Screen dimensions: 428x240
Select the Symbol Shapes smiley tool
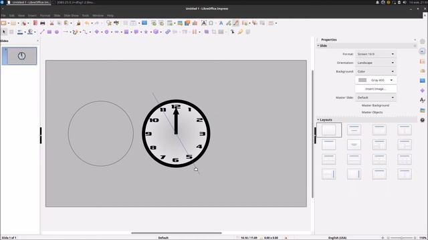pos(107,32)
